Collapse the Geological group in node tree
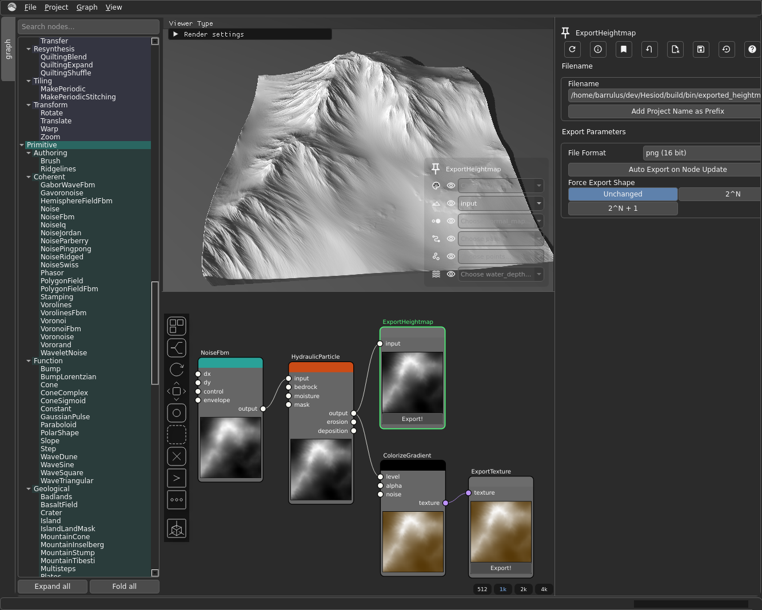The image size is (762, 610). 29,489
